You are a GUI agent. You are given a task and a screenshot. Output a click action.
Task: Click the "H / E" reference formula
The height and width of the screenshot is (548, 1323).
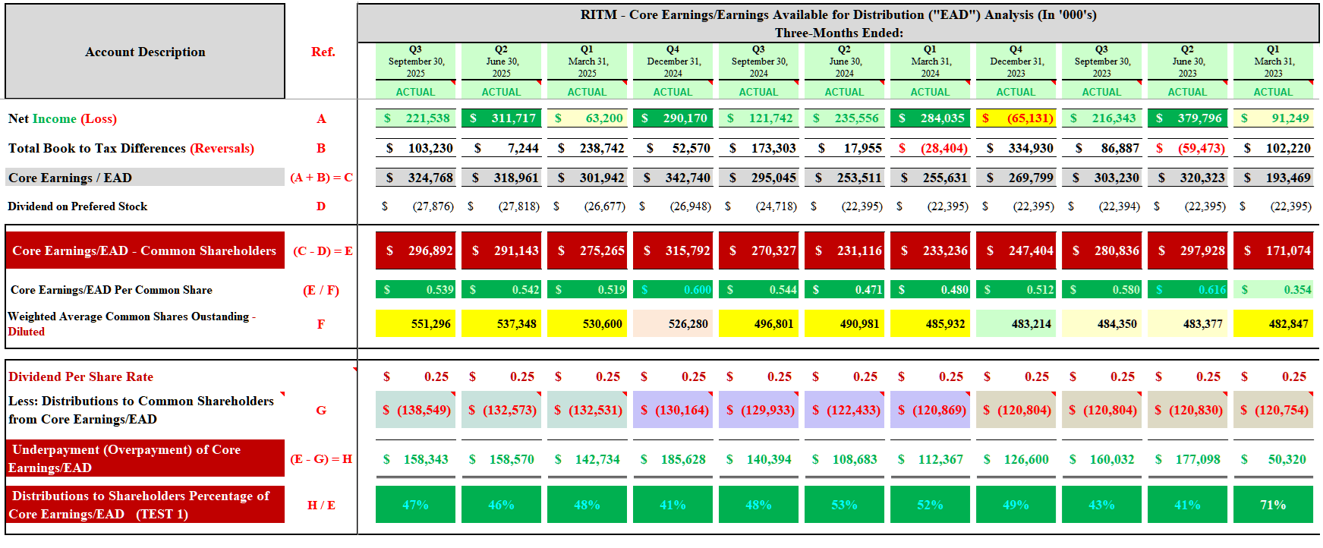pos(321,505)
